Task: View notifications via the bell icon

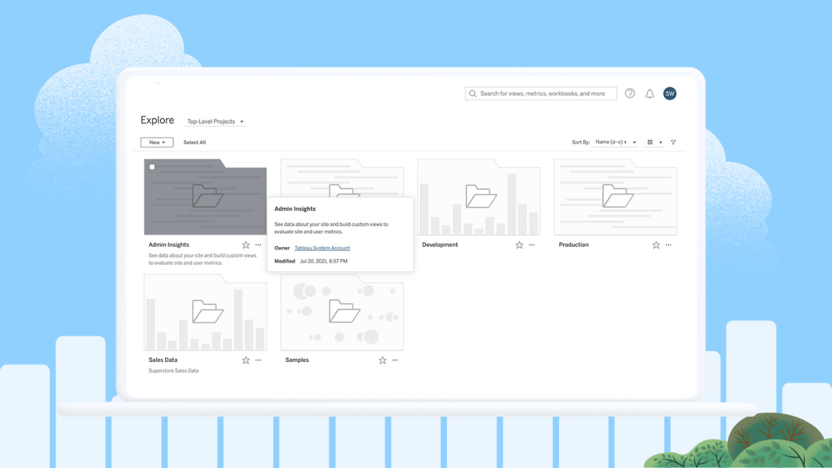Action: point(650,93)
